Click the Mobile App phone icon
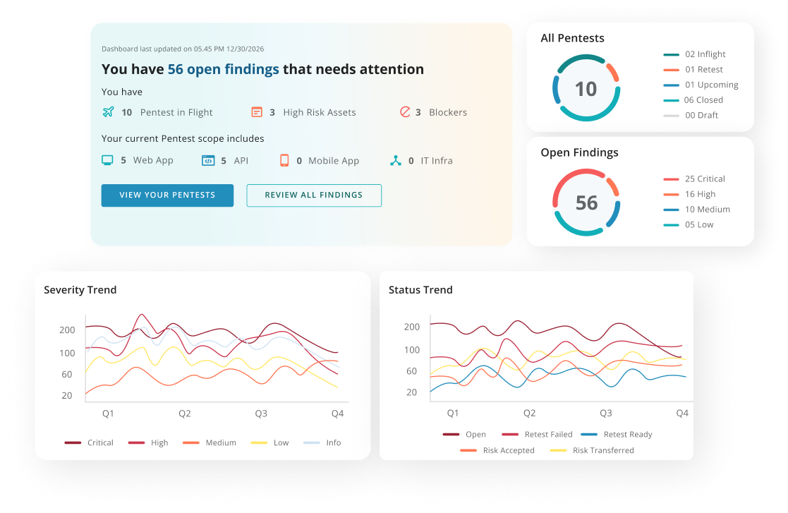This screenshot has width=788, height=513. 284,160
